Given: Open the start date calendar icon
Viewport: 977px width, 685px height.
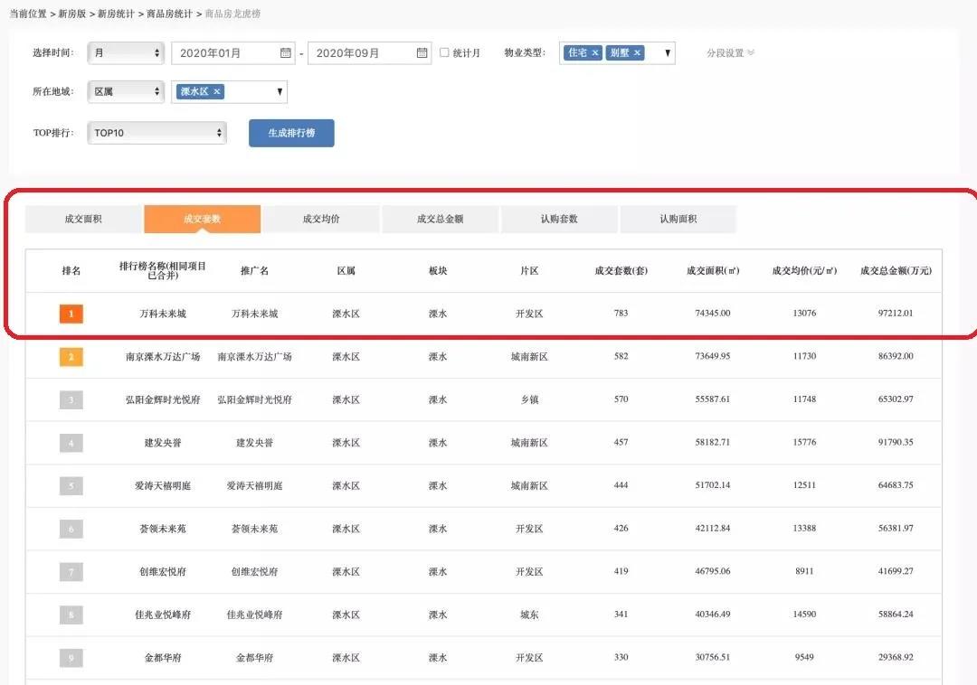Looking at the screenshot, I should (x=286, y=53).
